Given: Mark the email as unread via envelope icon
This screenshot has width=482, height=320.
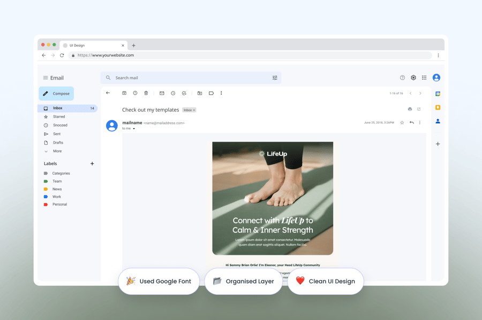Looking at the screenshot, I should (162, 93).
